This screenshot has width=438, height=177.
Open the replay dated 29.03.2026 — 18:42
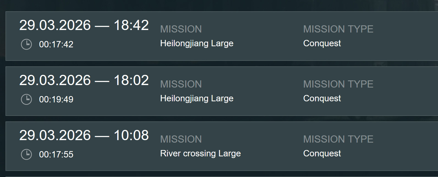(x=84, y=25)
